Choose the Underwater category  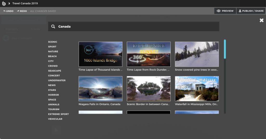tap(57, 81)
